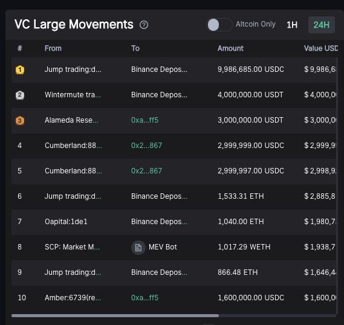This screenshot has width=344, height=325.
Task: Click Binance Depos... recipient in row 6
Action: pos(159,196)
